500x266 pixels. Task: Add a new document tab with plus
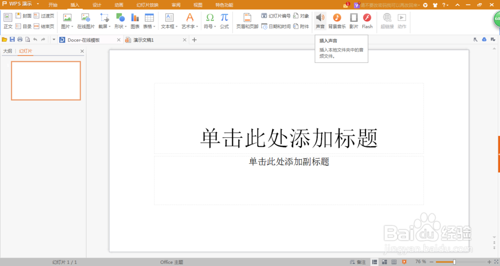(194, 40)
